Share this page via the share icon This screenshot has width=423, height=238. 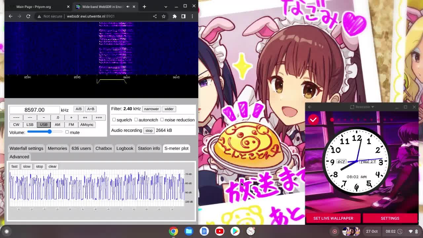point(155,16)
